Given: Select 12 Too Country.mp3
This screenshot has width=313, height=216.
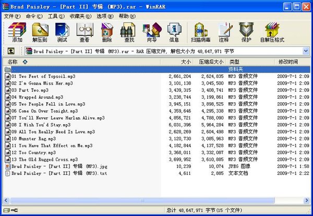Looking at the screenshot, I should click(33, 153).
